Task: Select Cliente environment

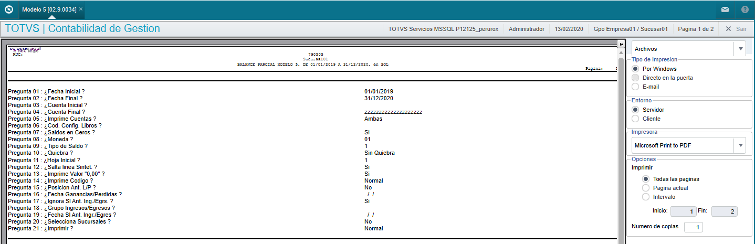Action: pyautogui.click(x=635, y=119)
